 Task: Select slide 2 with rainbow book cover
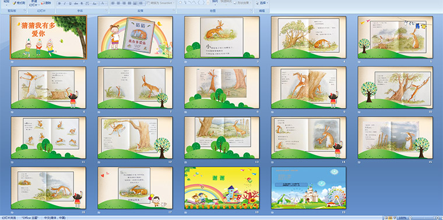coord(135,37)
